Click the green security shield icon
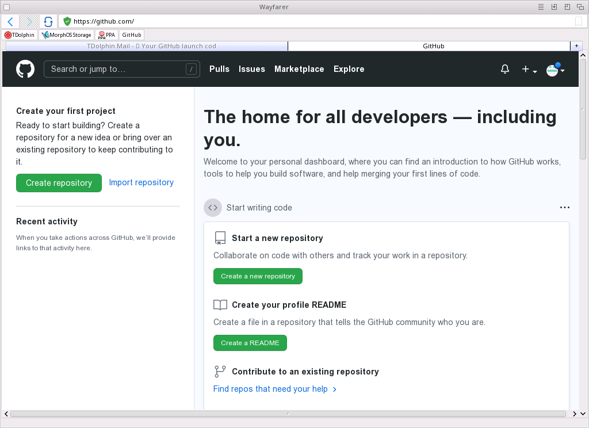 click(x=67, y=21)
